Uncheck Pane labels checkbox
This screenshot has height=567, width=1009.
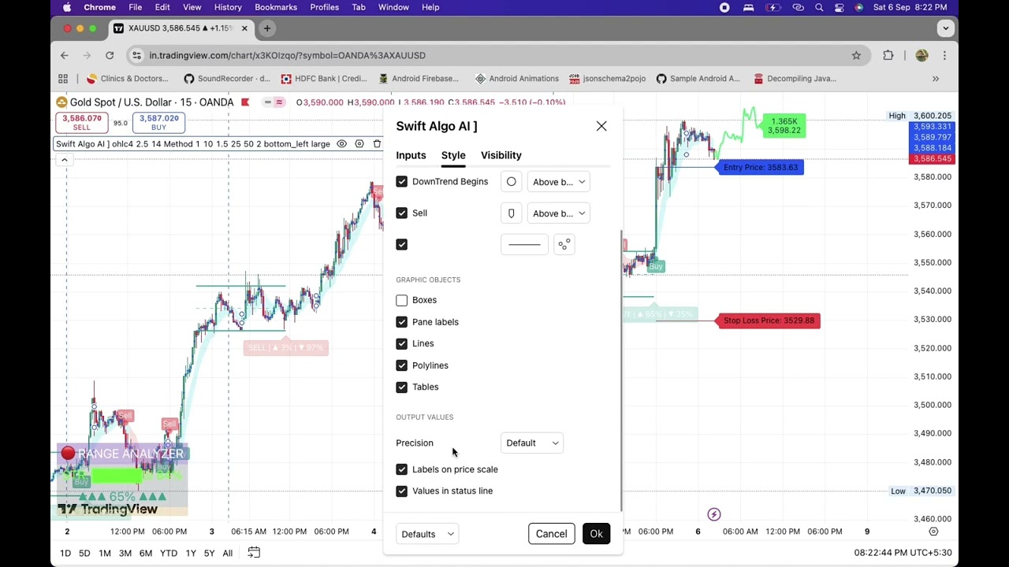point(402,322)
